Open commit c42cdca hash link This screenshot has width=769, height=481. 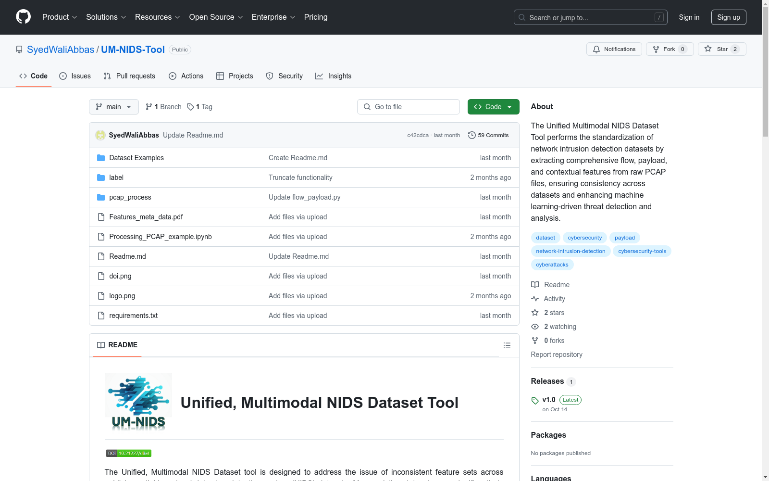point(418,135)
